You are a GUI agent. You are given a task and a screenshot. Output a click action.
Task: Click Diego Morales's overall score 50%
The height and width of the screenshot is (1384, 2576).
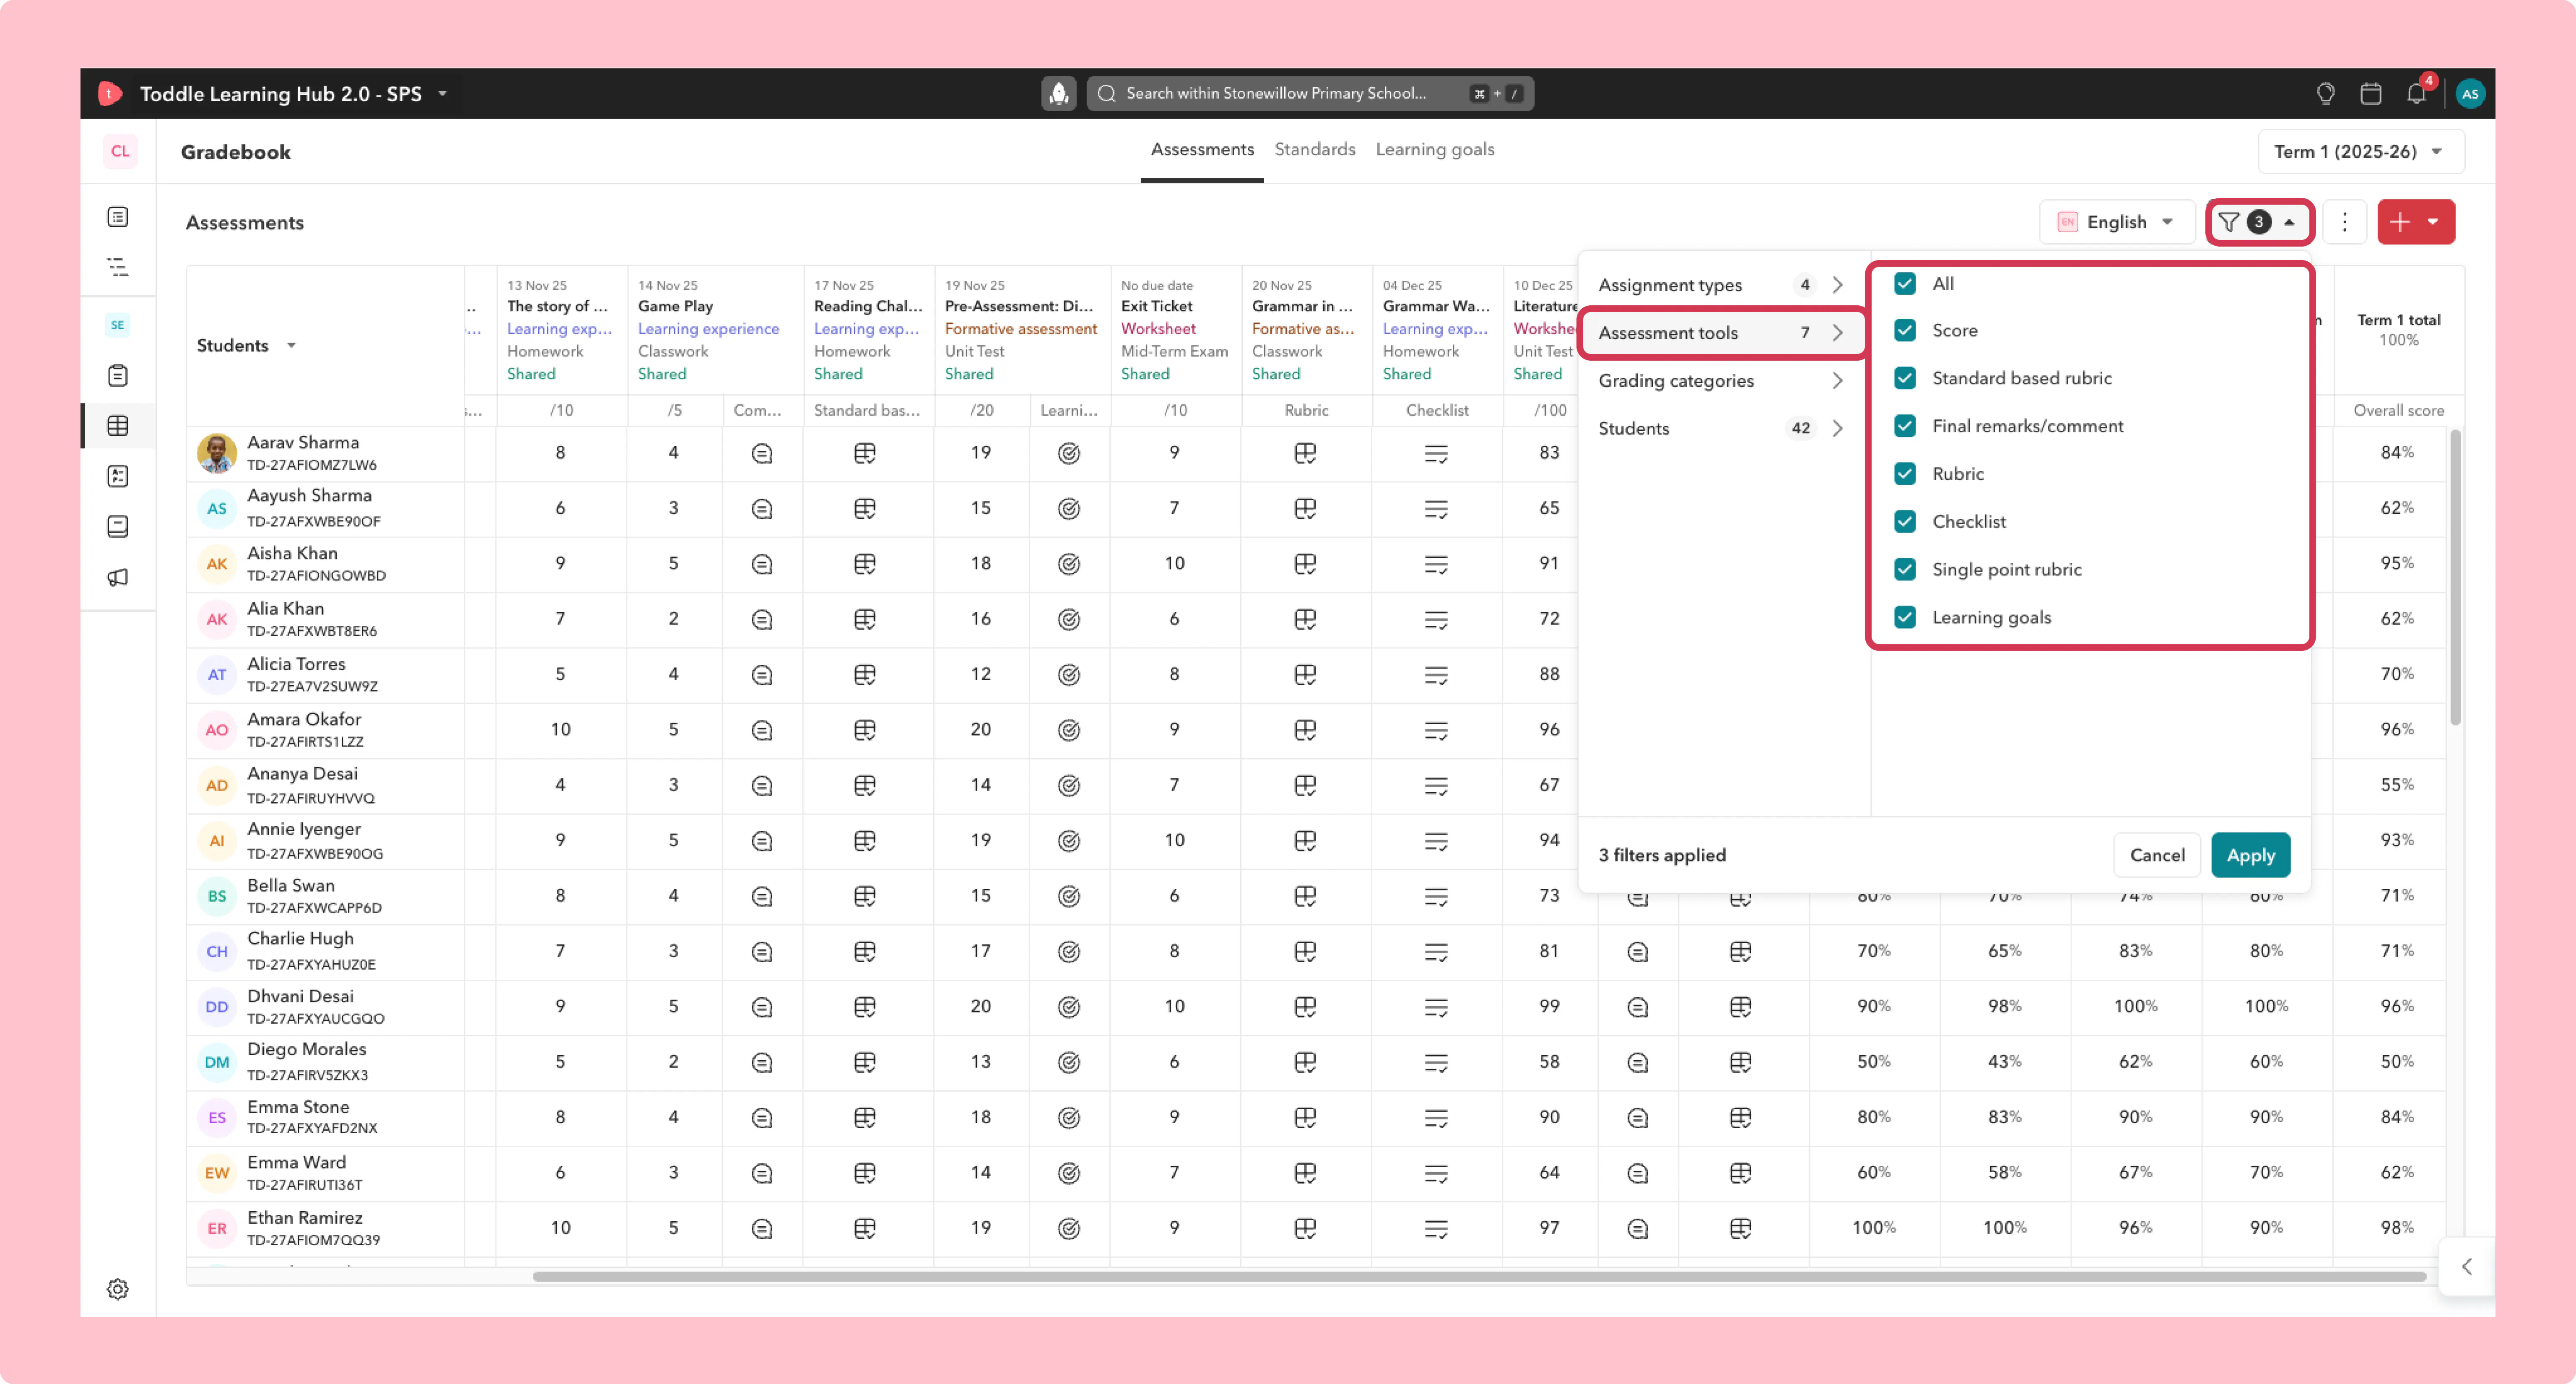coord(2397,1061)
